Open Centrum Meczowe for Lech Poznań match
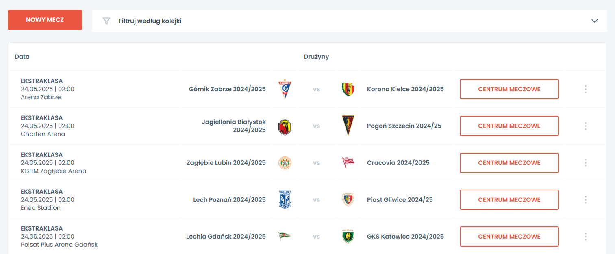The width and height of the screenshot is (615, 254). (x=509, y=200)
